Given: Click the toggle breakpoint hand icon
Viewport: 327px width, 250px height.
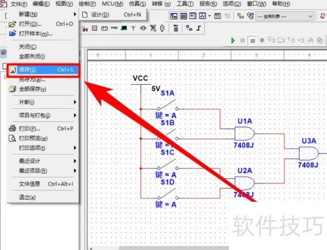Looking at the screenshot, I should [311, 40].
